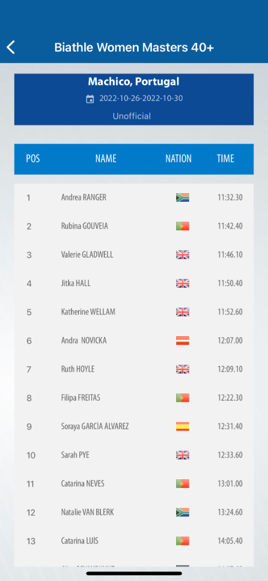Select Ruth HOYLE in results list

134,369
